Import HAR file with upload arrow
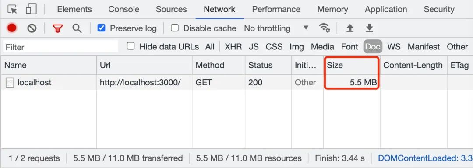Image resolution: width=473 pixels, height=168 pixels. pyautogui.click(x=349, y=28)
